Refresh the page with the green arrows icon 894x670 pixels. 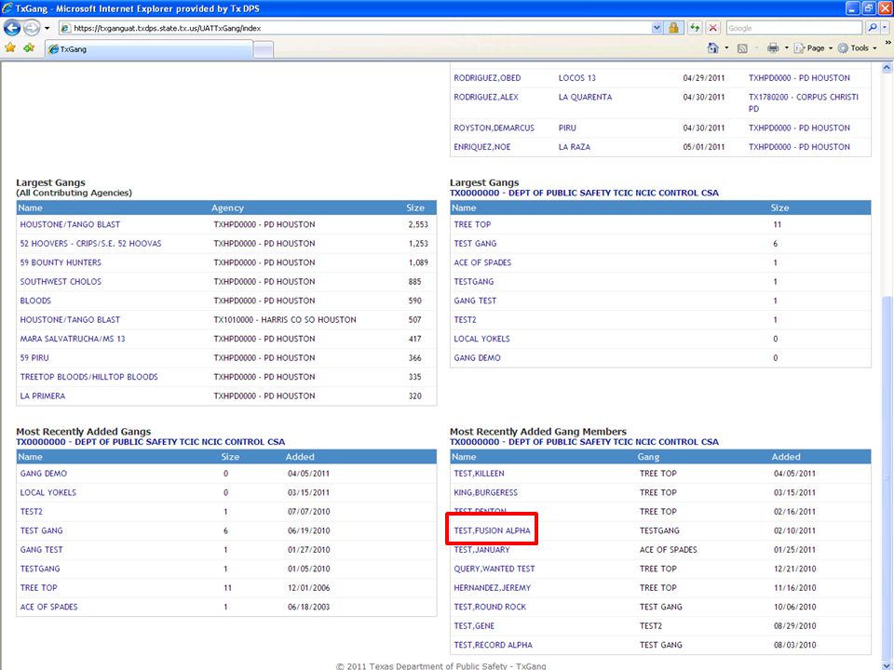(695, 28)
